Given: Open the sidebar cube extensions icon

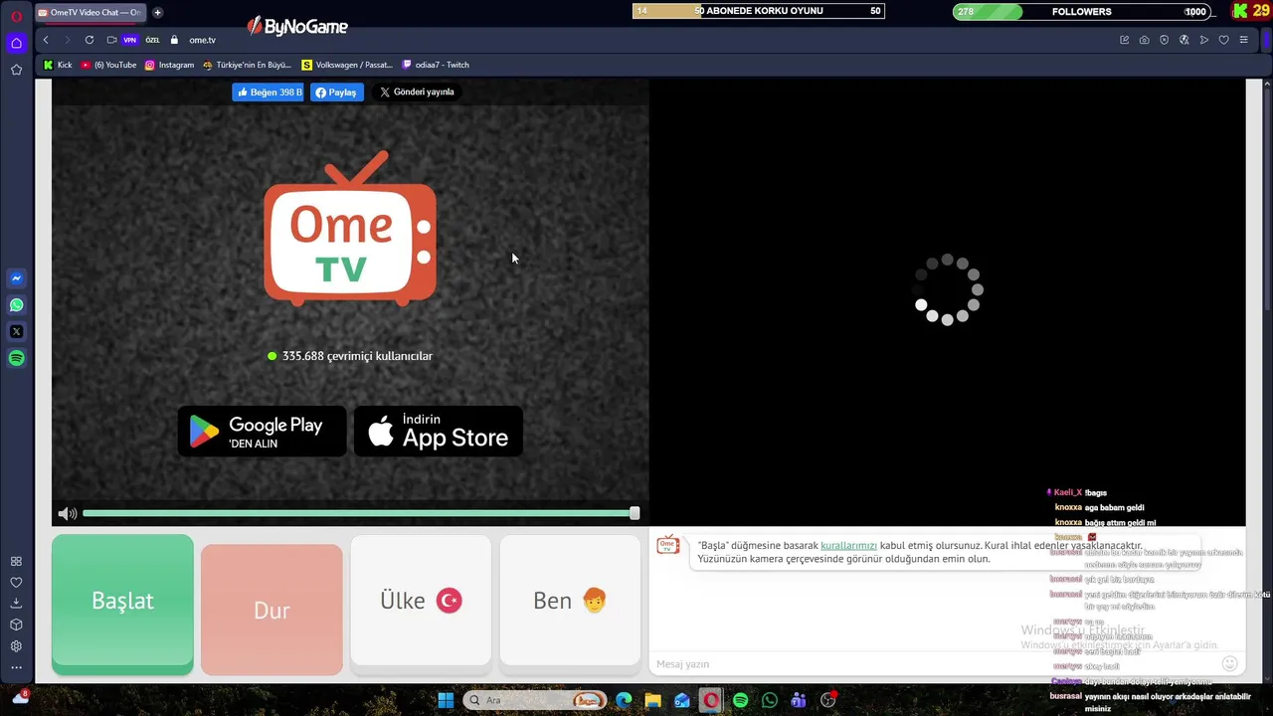Looking at the screenshot, I should (16, 625).
